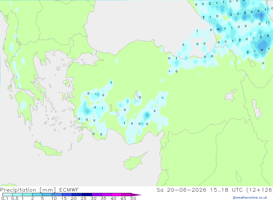The height and width of the screenshot is (200, 273).
Task: Click the 'Precipitation [mm]' title text
Action: tap(28, 190)
